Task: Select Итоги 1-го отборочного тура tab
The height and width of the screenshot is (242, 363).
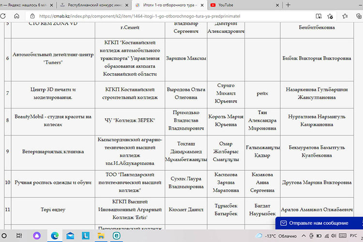Action: tap(169, 5)
